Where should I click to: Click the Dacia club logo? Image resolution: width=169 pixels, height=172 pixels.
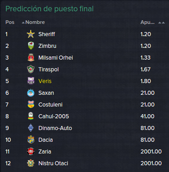[x=31, y=139]
